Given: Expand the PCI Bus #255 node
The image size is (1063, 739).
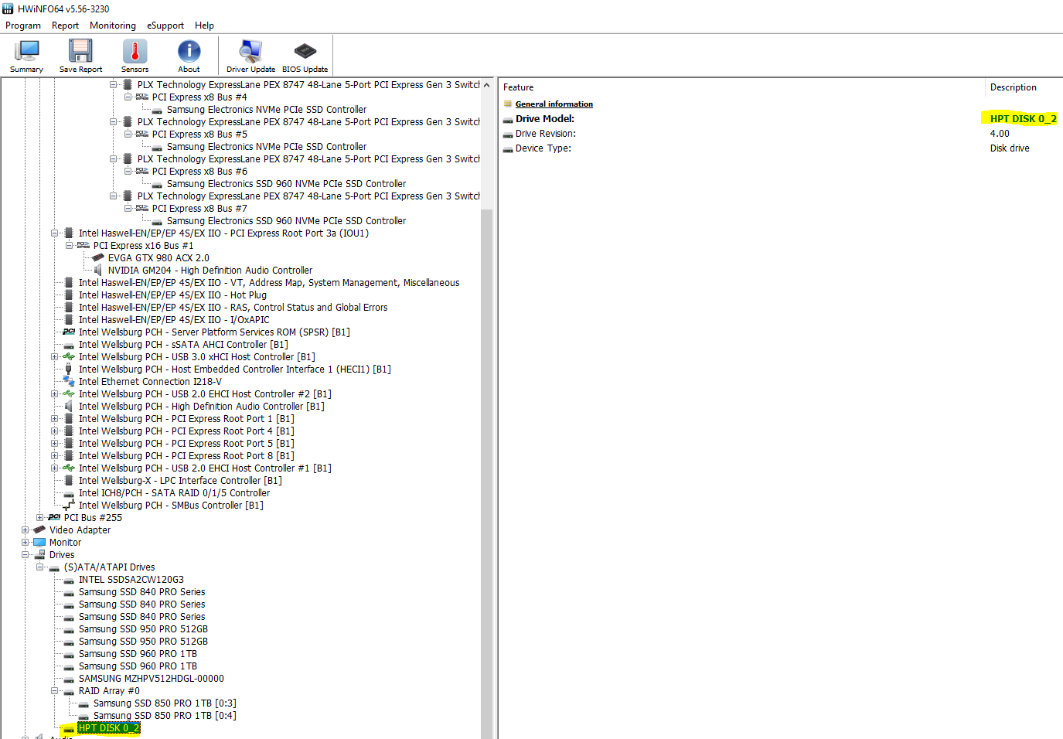Looking at the screenshot, I should (x=40, y=518).
